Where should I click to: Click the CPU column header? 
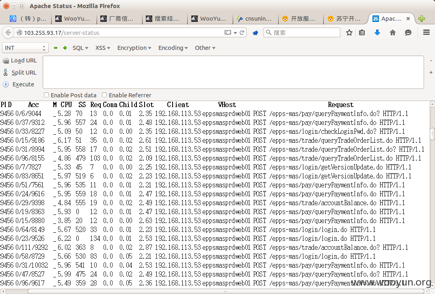click(66, 105)
